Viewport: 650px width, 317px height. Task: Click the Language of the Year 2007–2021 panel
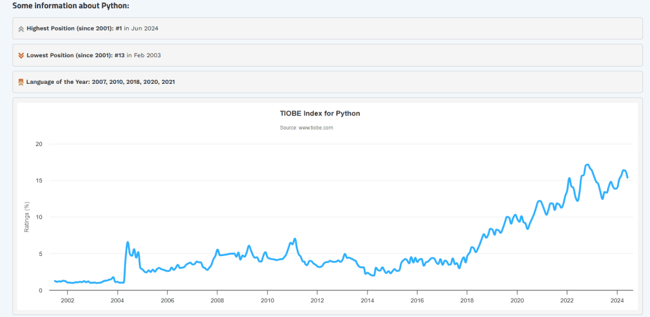point(328,82)
